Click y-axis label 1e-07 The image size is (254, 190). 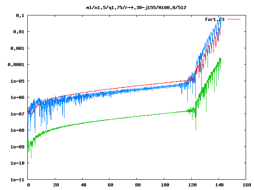pos(17,114)
